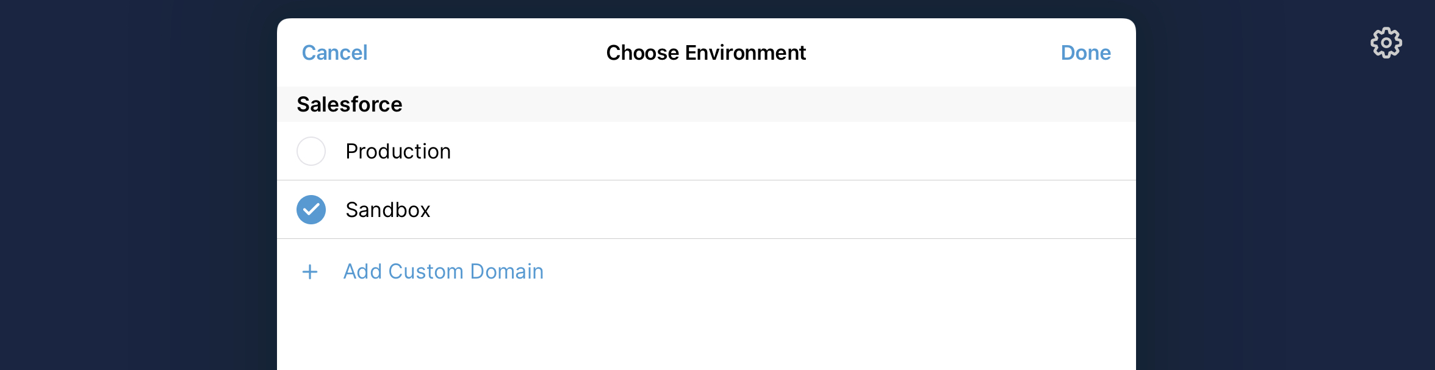Click the Sandbox row's empty space
Screen dimensions: 1435x370
(x=793, y=210)
